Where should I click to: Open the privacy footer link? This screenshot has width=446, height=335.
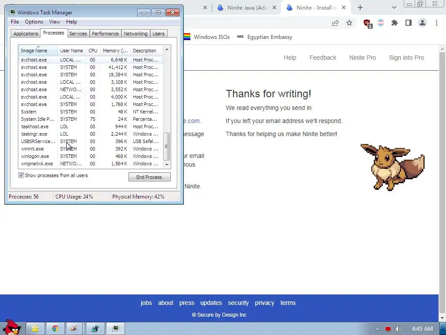[x=264, y=303]
